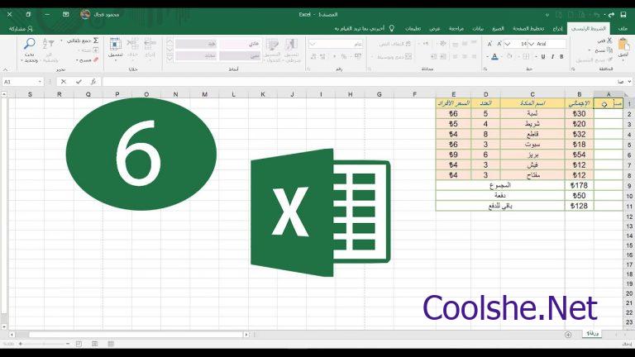Screen dimensions: 635x357
Task: Open the Ribbon Display Options button
Action: tap(65, 15)
